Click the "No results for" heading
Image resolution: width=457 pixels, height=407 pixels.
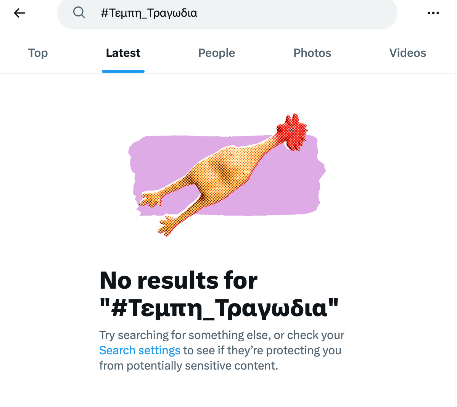pos(178,281)
